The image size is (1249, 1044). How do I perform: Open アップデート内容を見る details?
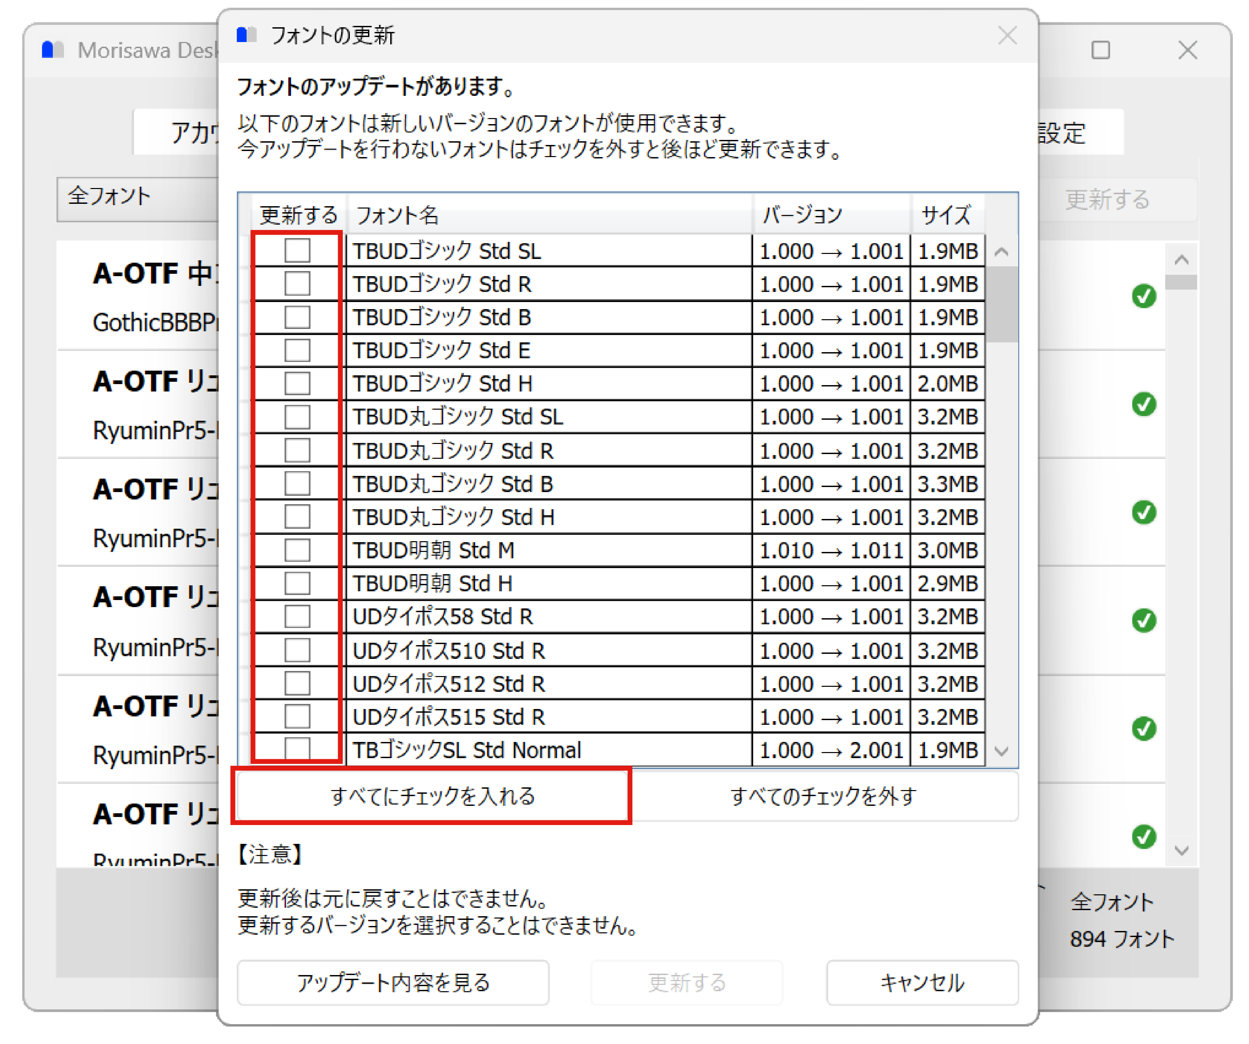click(393, 983)
